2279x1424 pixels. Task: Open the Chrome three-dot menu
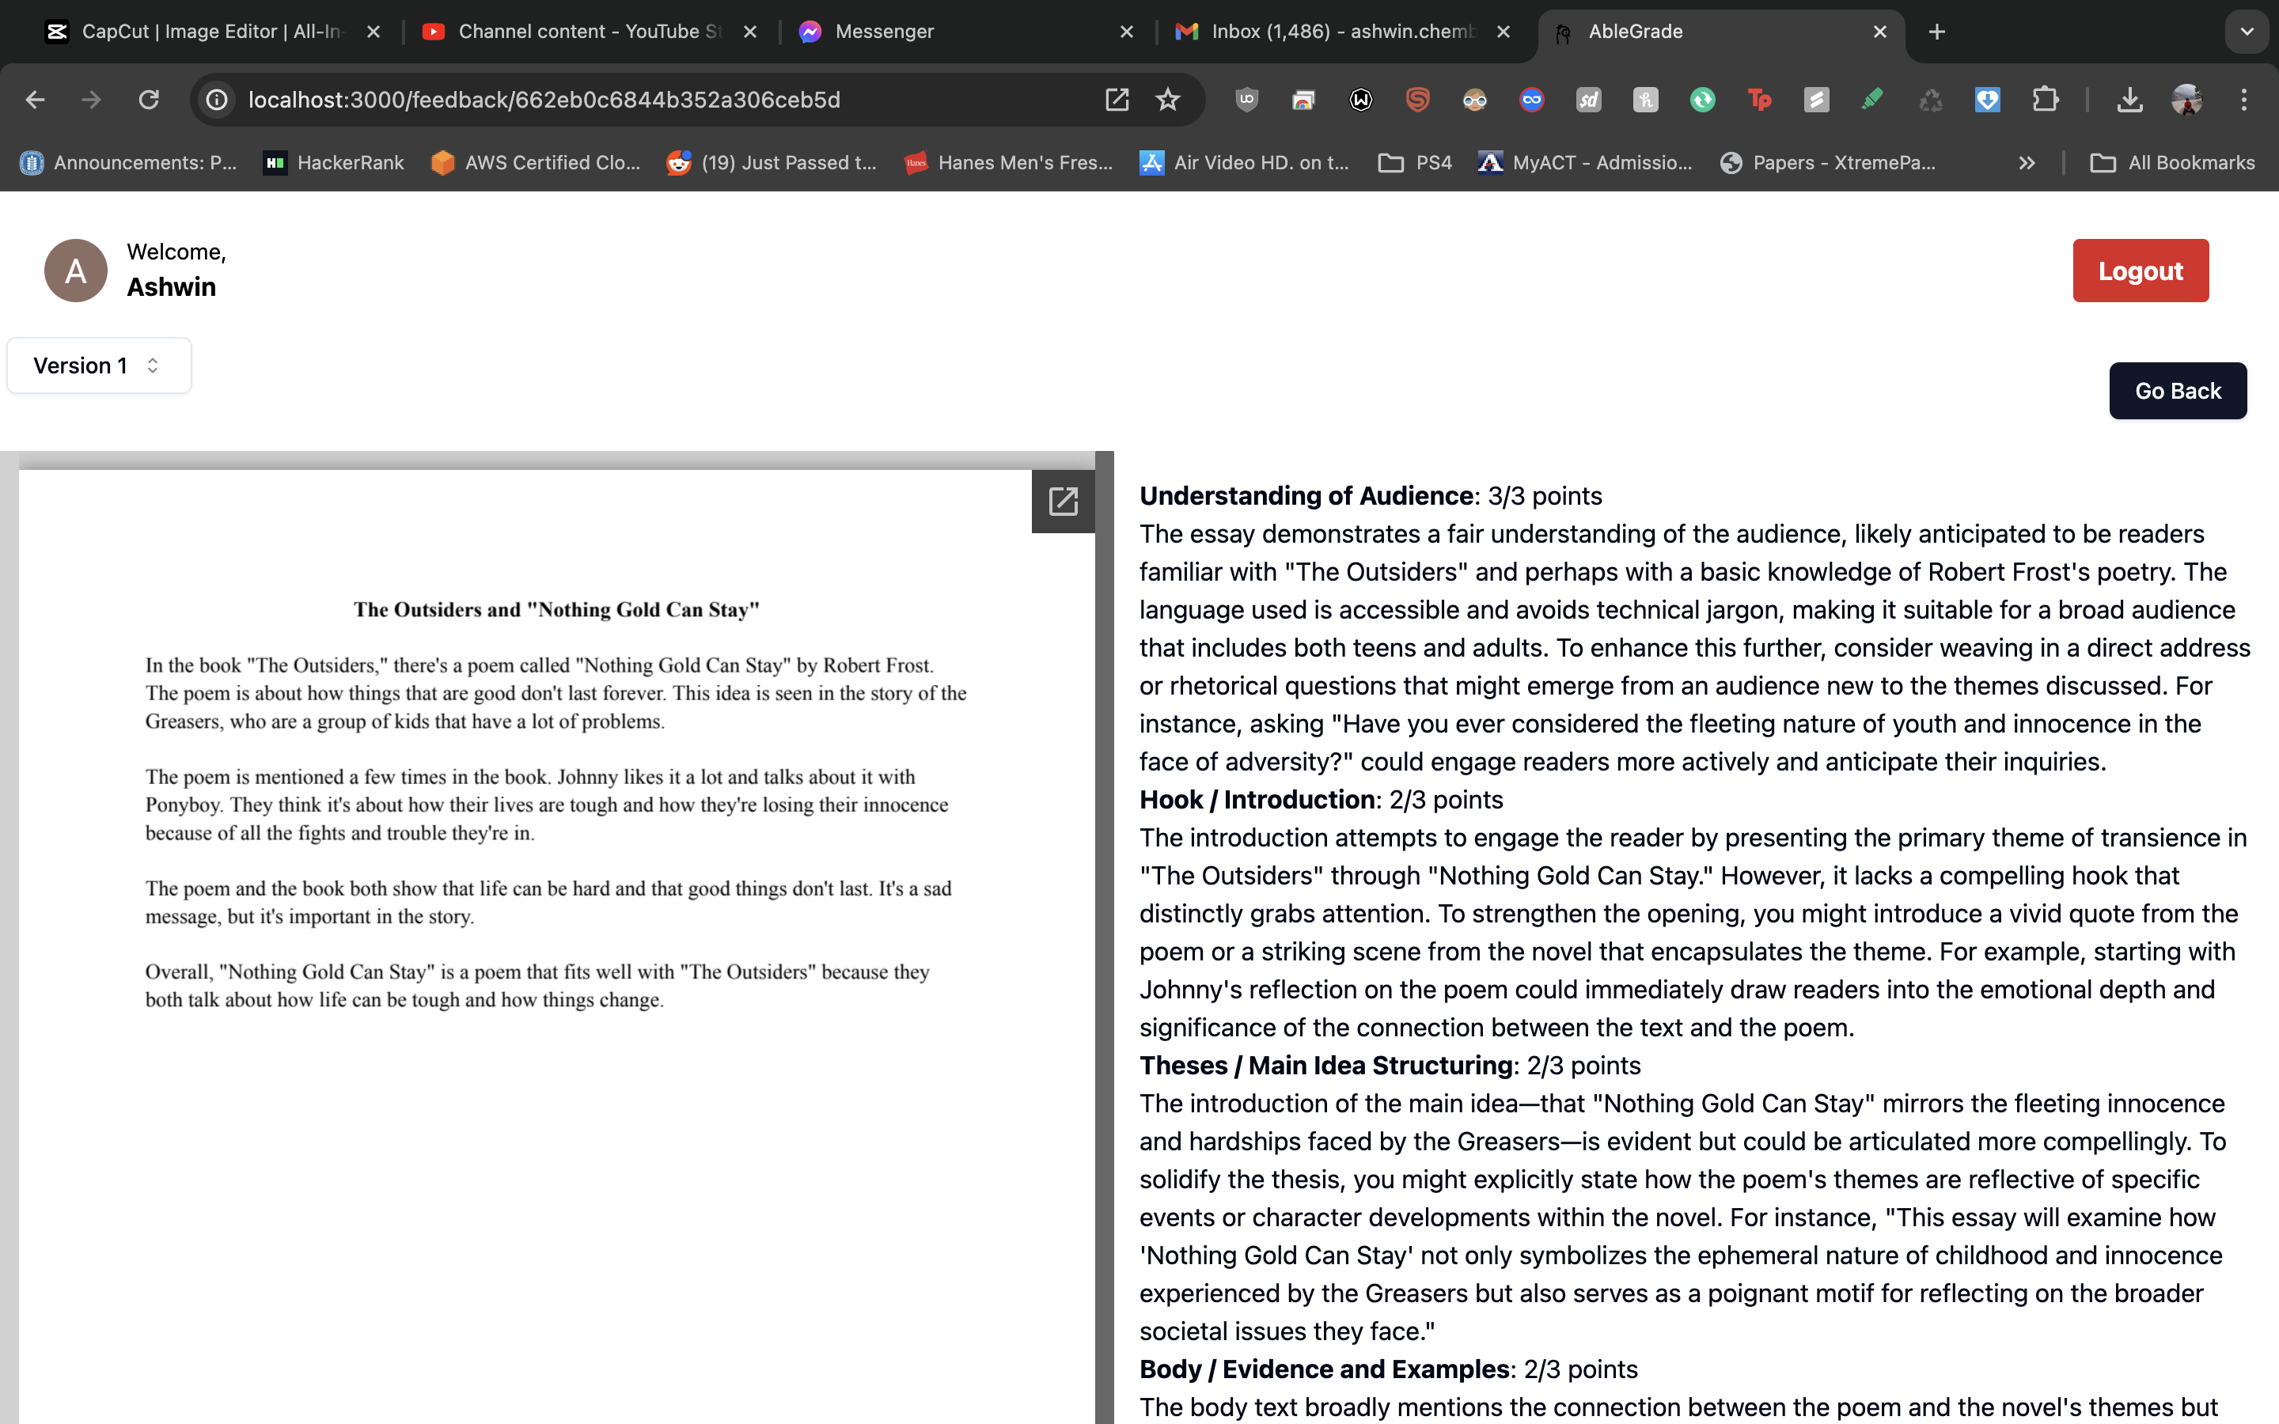[2243, 100]
